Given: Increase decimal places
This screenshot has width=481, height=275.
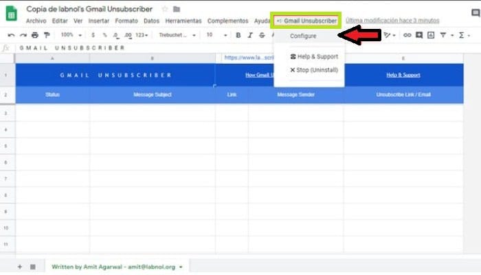Looking at the screenshot, I should 128,36.
